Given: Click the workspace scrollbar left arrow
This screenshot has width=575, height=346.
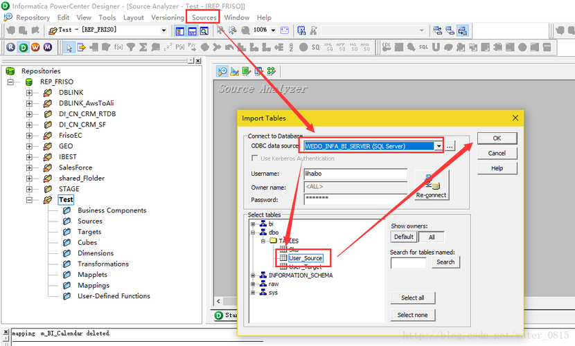Looking at the screenshot, I should 218,301.
